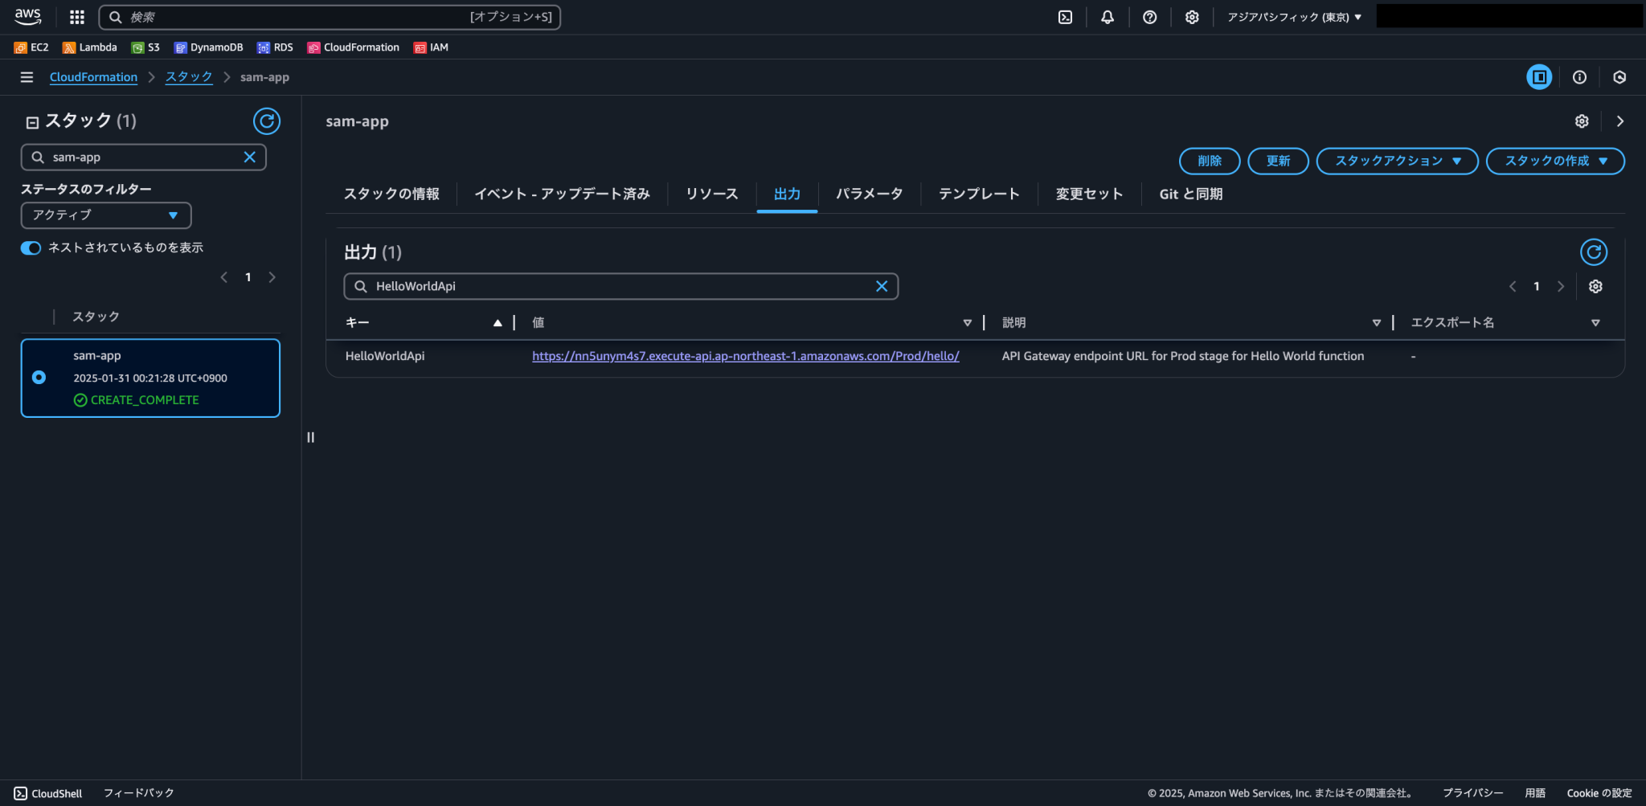This screenshot has width=1646, height=806.
Task: Open CloudShell from the status bar
Action: pyautogui.click(x=48, y=792)
